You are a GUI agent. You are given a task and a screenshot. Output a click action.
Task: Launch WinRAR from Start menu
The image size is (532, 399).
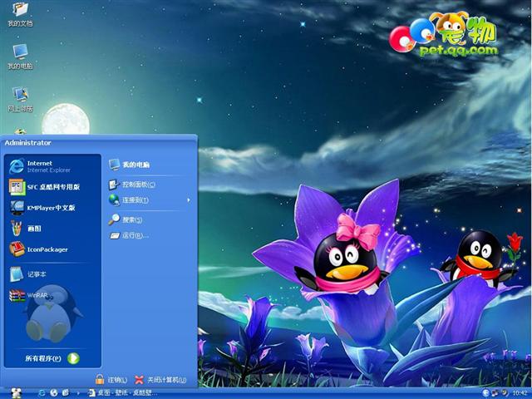pyautogui.click(x=52, y=295)
